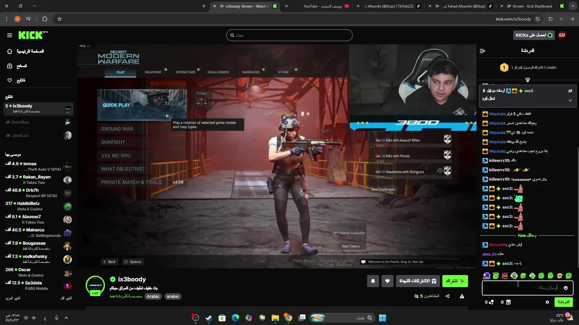
Task: Open the Following heart sidebar icon
Action: tap(9, 80)
